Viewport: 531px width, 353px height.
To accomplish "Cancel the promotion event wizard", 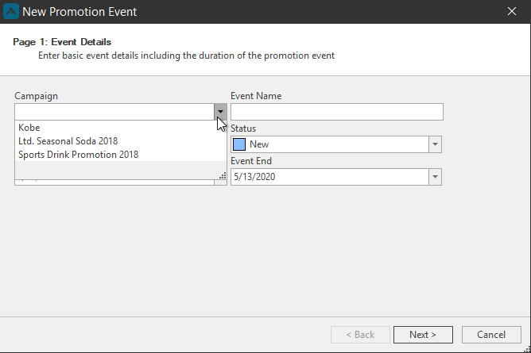I will click(x=491, y=335).
